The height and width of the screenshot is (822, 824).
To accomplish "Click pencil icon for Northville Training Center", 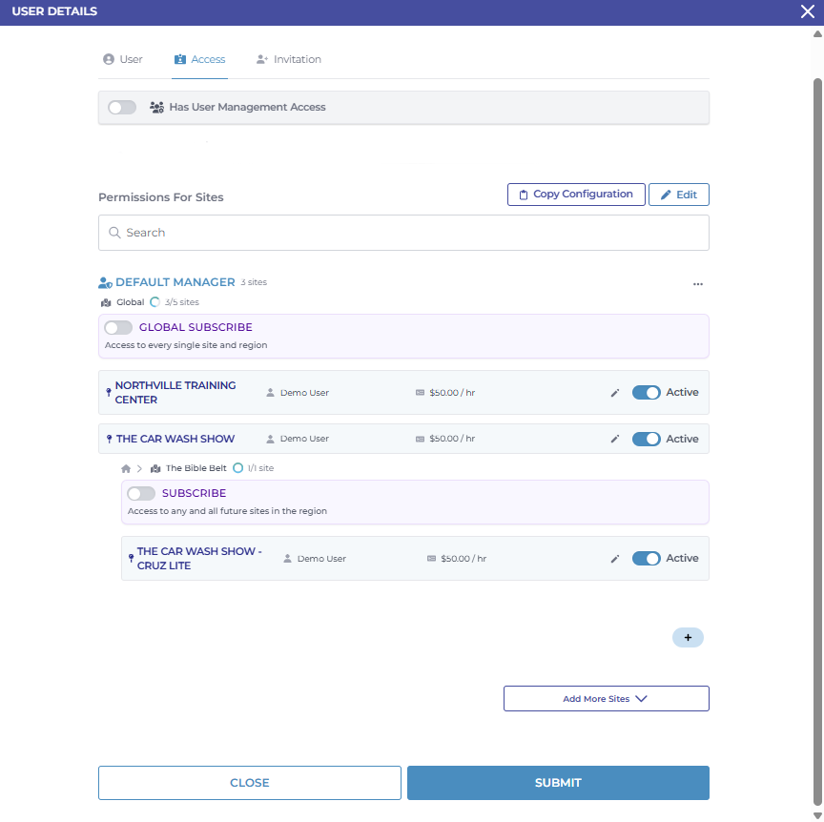I will [615, 393].
